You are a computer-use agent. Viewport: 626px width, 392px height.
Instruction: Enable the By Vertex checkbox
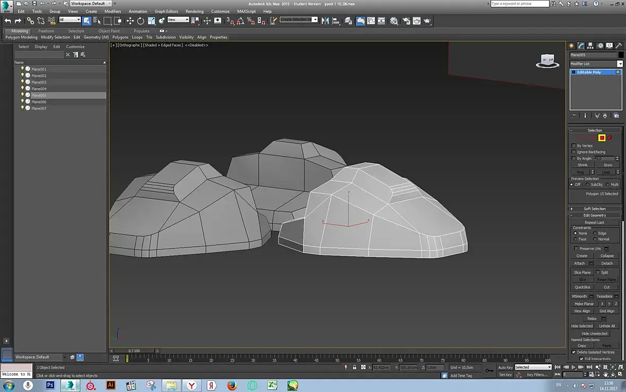pyautogui.click(x=573, y=146)
